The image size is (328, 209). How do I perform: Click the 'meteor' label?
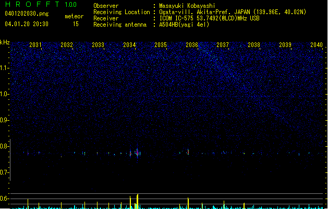[x=74, y=16]
